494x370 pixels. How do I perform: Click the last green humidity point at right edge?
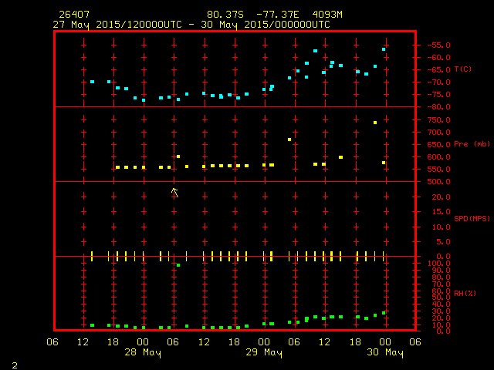(384, 313)
